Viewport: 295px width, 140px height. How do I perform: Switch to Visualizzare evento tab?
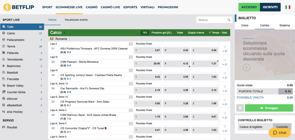[x=76, y=20]
